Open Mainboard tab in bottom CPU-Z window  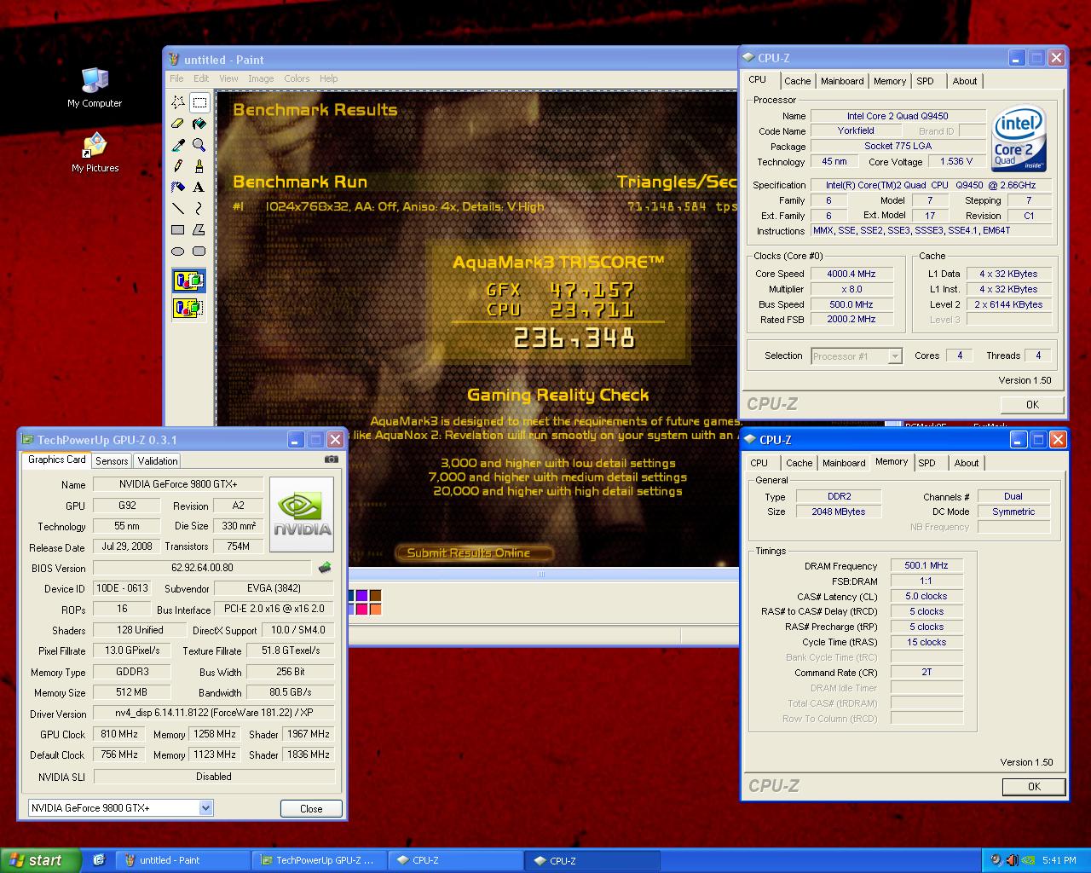pyautogui.click(x=844, y=463)
